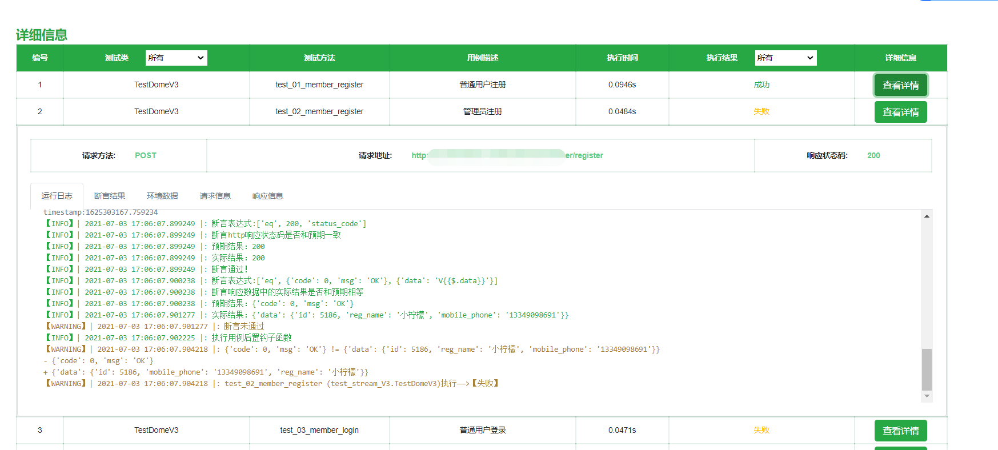Click the 用例描述 column header
Image resolution: width=998 pixels, height=450 pixels.
483,58
